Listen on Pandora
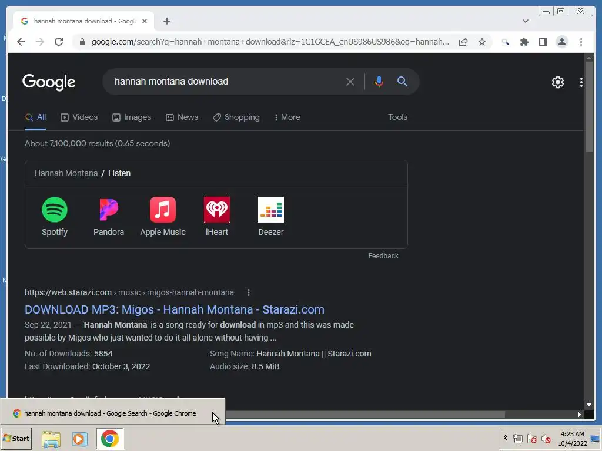This screenshot has width=602, height=451. pos(109,217)
